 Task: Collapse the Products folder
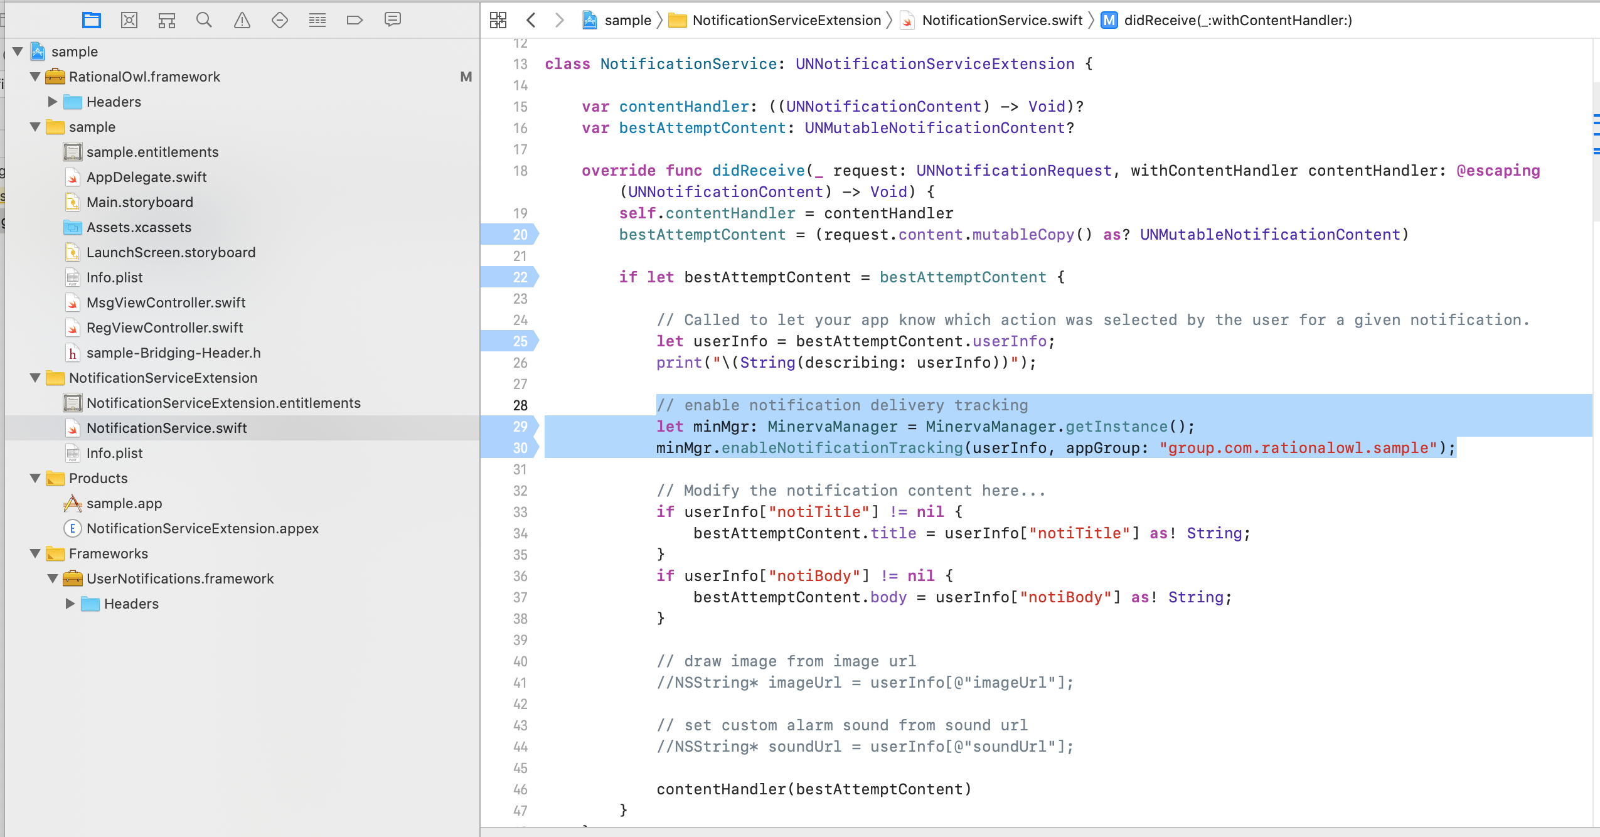(35, 478)
